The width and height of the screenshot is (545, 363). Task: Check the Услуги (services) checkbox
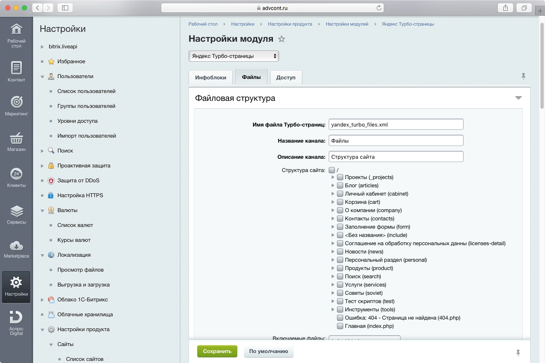pyautogui.click(x=340, y=284)
